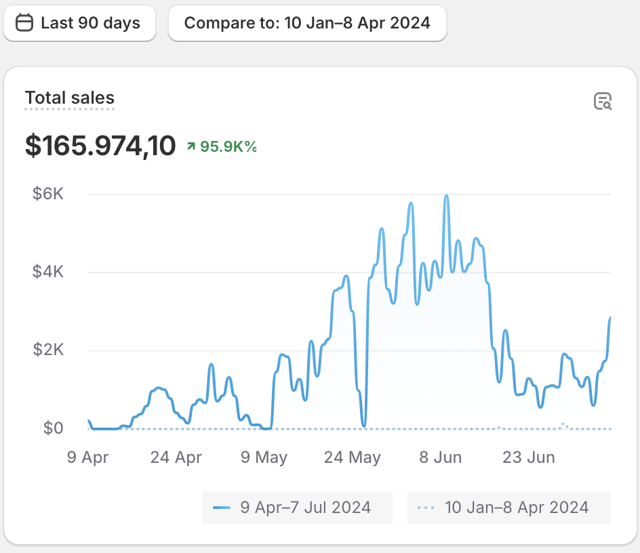The height and width of the screenshot is (553, 640).
Task: Select the 95.9K% change percentage
Action: click(x=228, y=146)
